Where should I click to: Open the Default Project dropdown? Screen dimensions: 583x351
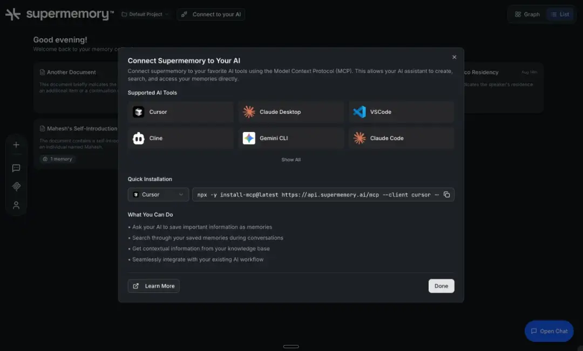(145, 14)
